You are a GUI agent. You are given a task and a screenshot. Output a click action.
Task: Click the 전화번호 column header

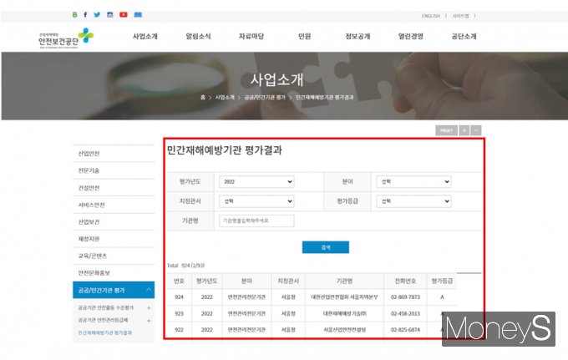(405, 281)
